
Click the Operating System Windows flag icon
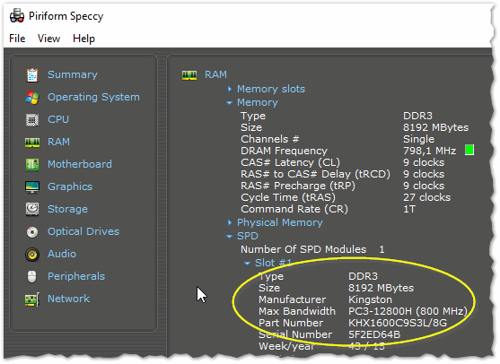coord(32,98)
